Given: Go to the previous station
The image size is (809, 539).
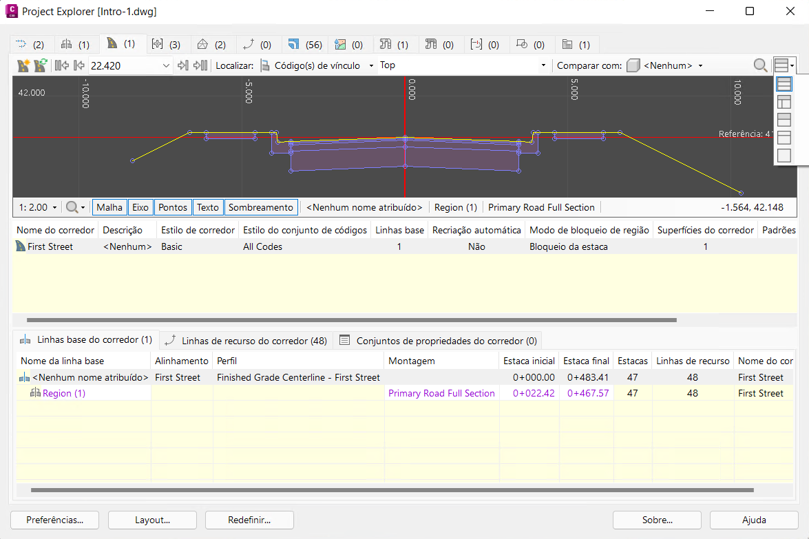Looking at the screenshot, I should click(79, 65).
